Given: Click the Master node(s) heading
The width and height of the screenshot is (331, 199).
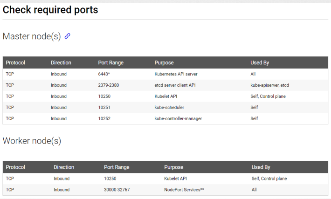Looking at the screenshot, I should click(x=32, y=36).
